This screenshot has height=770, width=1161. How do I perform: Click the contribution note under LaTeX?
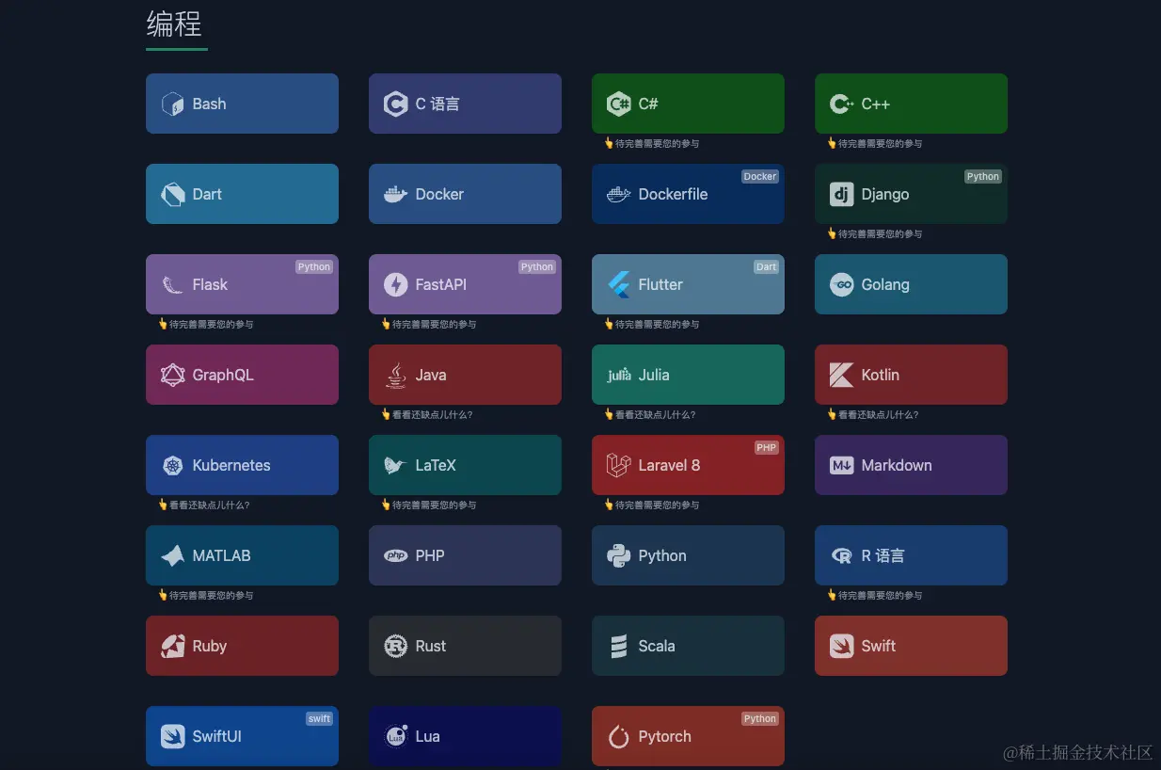click(x=429, y=505)
